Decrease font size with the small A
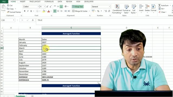Screen dimensions: 173x97 coord(51,6)
